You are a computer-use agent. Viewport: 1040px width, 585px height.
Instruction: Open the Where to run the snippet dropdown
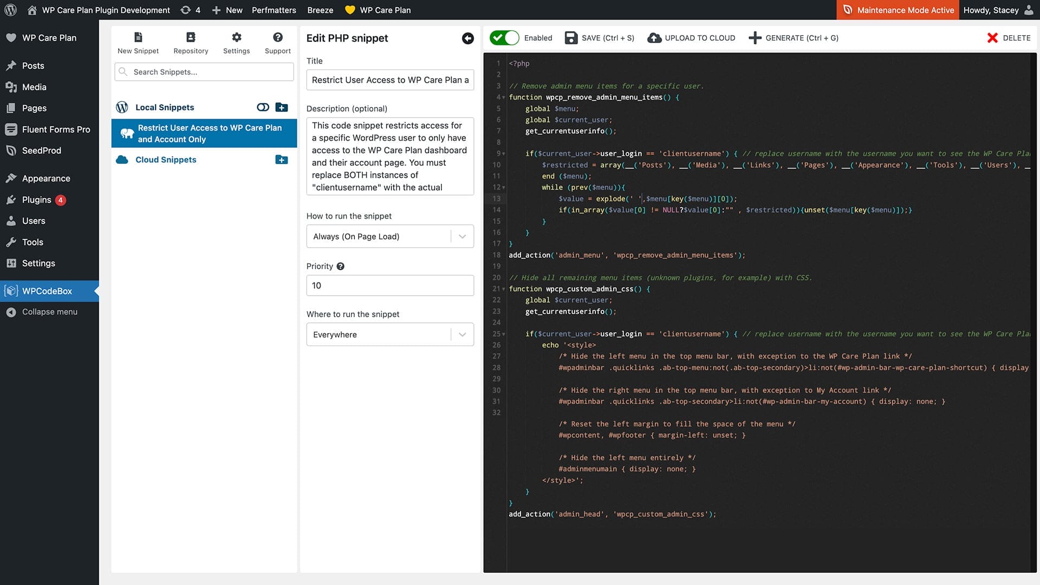tap(390, 335)
